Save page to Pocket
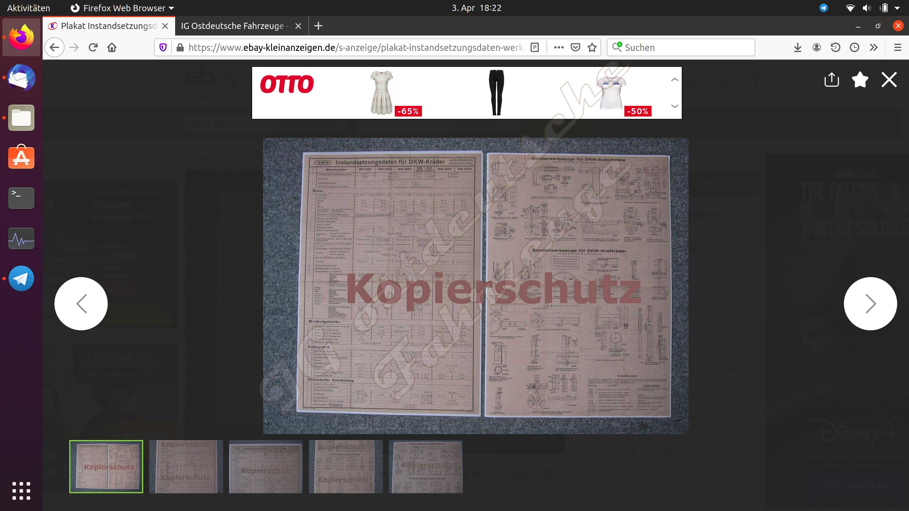Screen dimensions: 909x511 (576, 47)
